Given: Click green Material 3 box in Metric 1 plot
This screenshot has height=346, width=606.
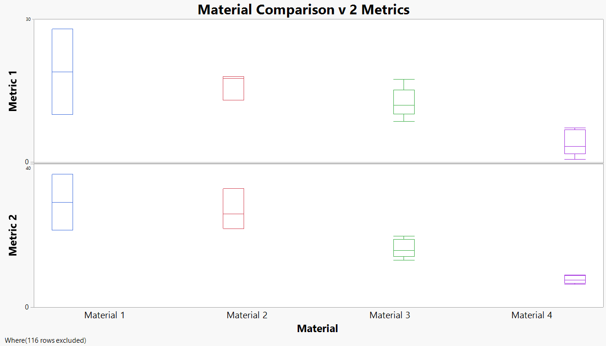Looking at the screenshot, I should (404, 102).
